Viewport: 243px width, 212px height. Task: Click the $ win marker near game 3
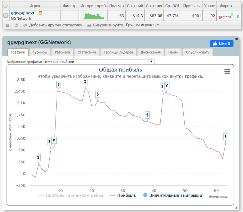[x=38, y=157]
